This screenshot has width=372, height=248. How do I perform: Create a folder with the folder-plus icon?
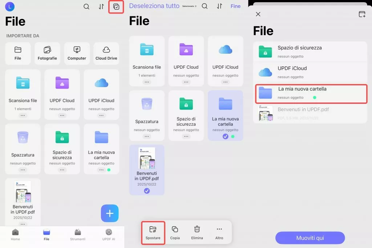(361, 14)
